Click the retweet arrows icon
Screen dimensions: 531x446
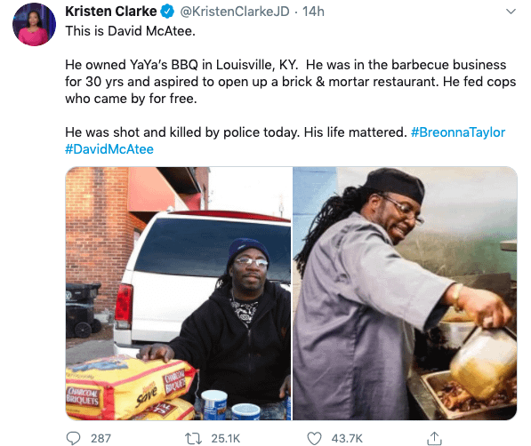pos(193,439)
